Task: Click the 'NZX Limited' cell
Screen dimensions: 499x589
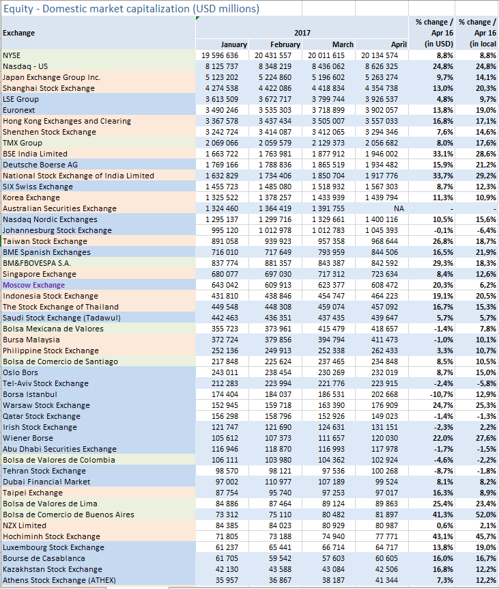Action: pyautogui.click(x=98, y=525)
